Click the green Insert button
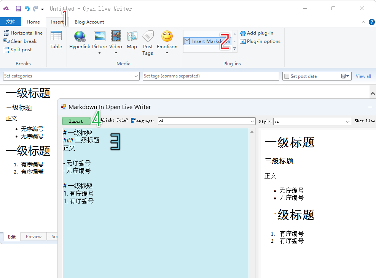Screen dimensions: 376x278 76,121
